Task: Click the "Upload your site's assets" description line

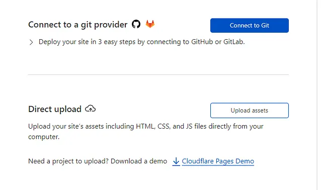Action: click(x=145, y=126)
